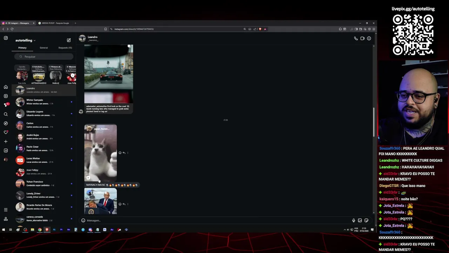Click the add photo icon in message bar
Image resolution: width=449 pixels, height=253 pixels.
point(360,221)
